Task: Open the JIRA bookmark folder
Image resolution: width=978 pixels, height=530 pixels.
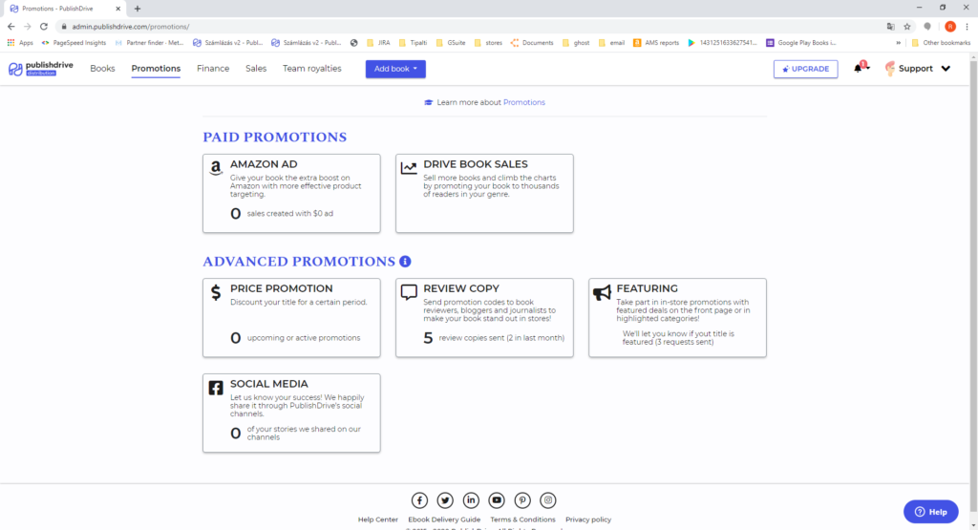Action: point(378,43)
